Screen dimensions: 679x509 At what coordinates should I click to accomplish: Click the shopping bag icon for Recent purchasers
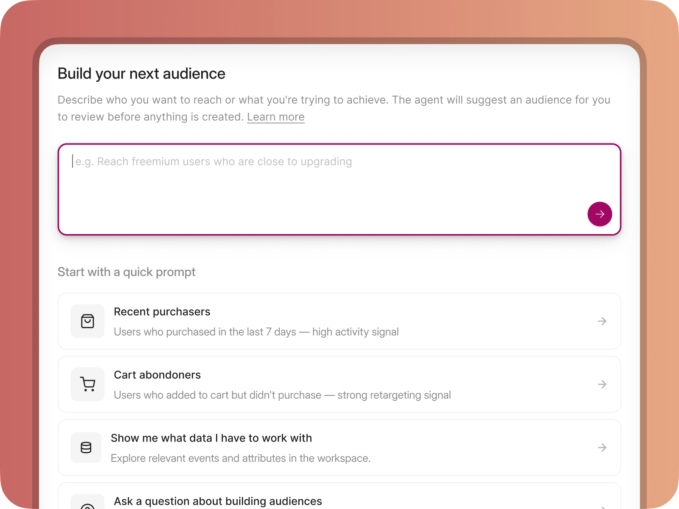(87, 321)
